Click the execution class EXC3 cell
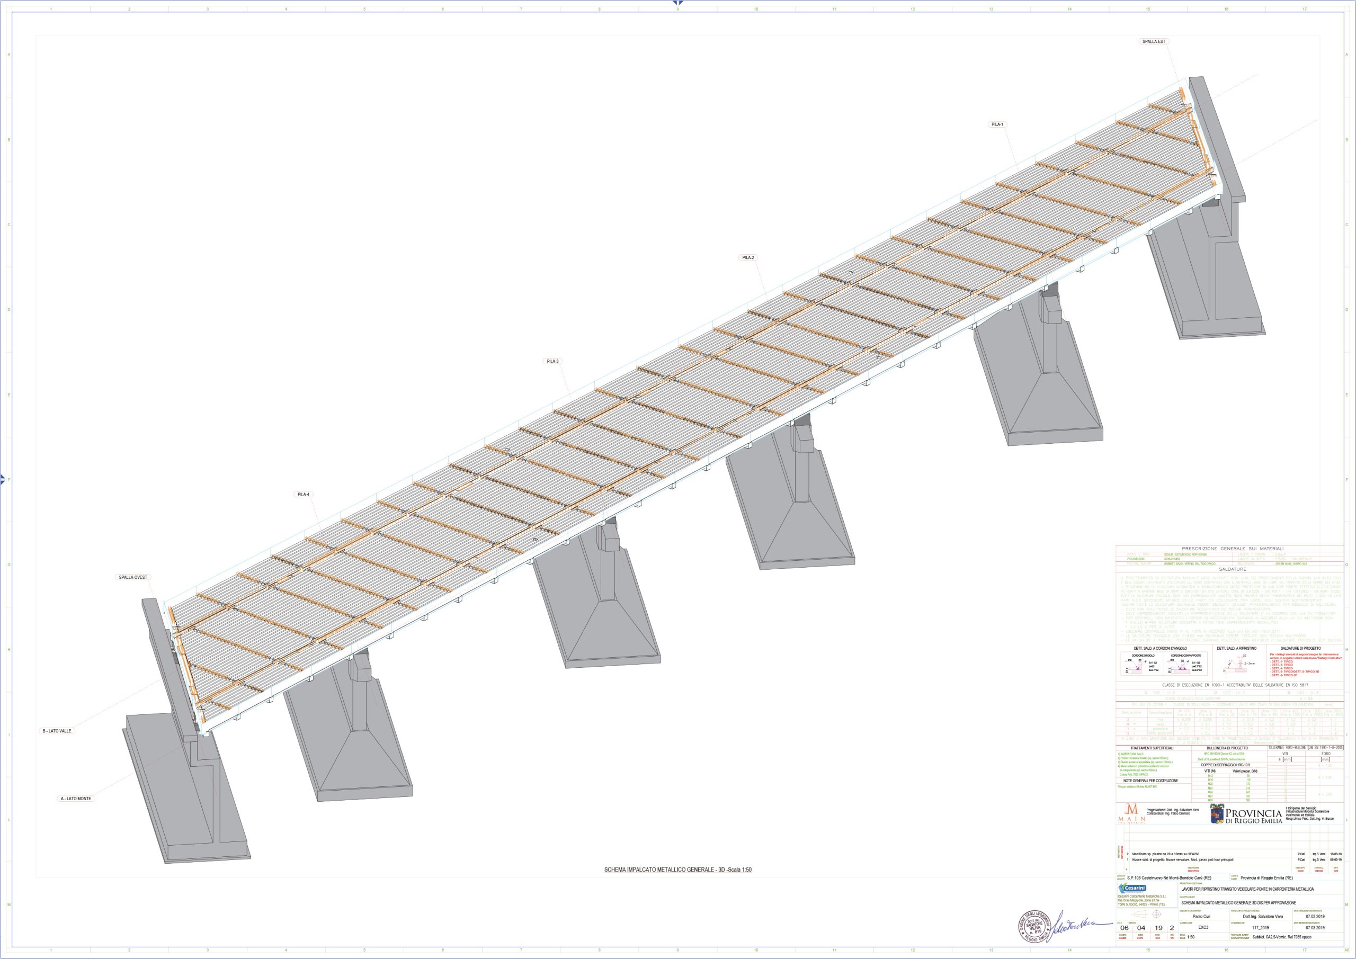 click(x=1203, y=928)
